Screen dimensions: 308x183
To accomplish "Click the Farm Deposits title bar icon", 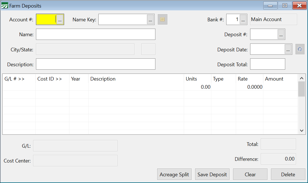I will (x=4, y=5).
